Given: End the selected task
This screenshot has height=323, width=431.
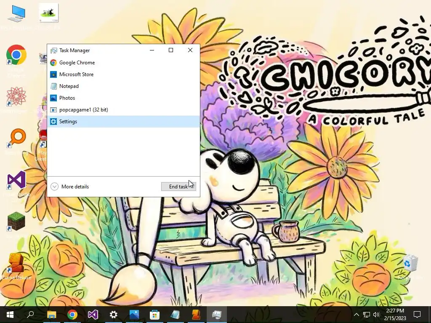Looking at the screenshot, I should click(x=178, y=186).
